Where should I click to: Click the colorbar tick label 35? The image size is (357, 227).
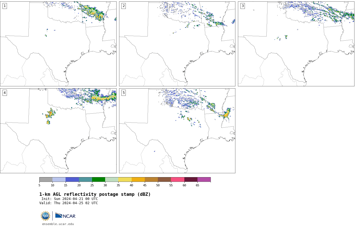click(118, 185)
